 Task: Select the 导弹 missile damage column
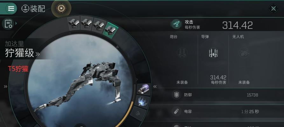(x=213, y=59)
